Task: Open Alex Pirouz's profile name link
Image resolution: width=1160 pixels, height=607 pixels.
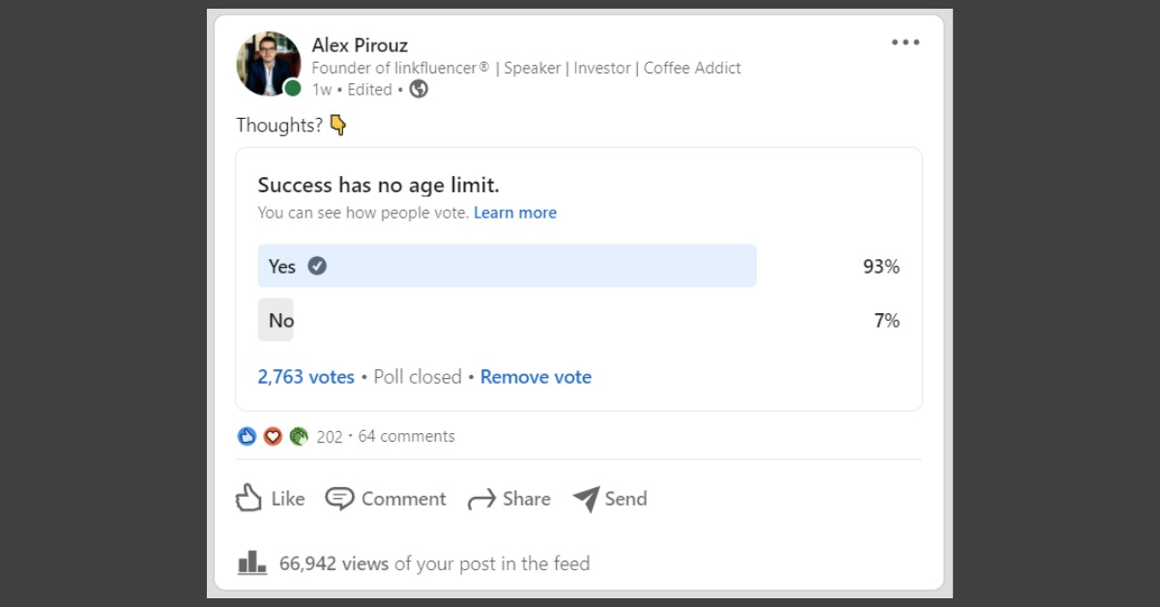Action: 360,45
